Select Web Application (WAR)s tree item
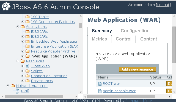Screen dimensions: 176x102 tap(55, 56)
